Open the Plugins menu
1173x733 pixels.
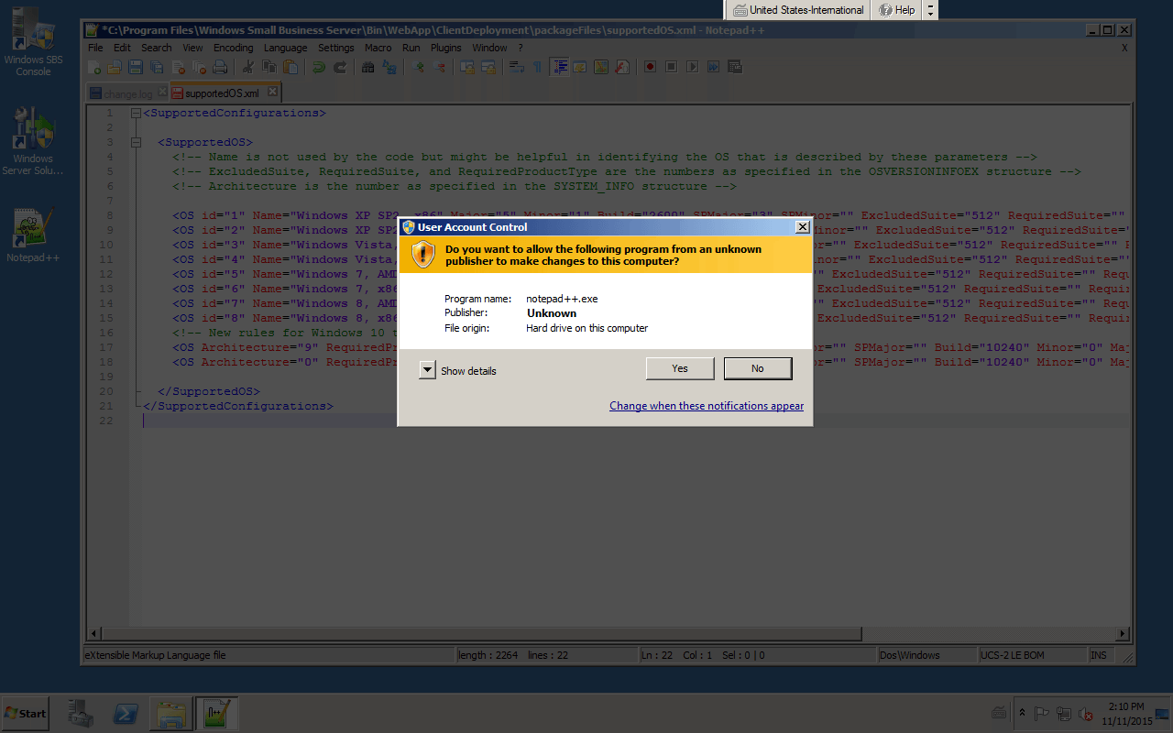(446, 48)
